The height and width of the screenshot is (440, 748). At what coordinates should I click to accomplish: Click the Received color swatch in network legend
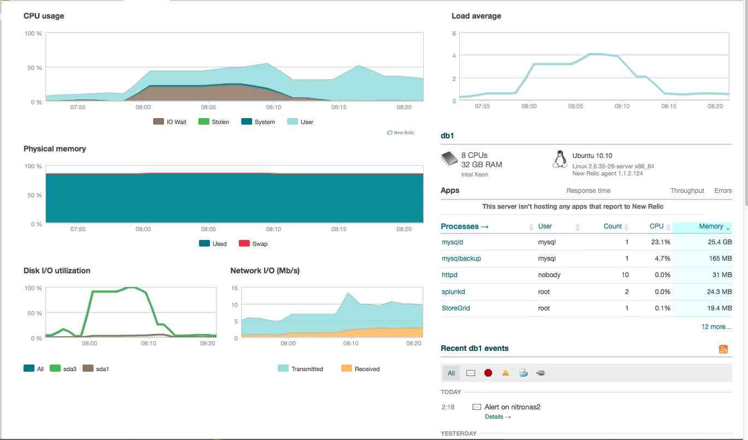click(346, 369)
